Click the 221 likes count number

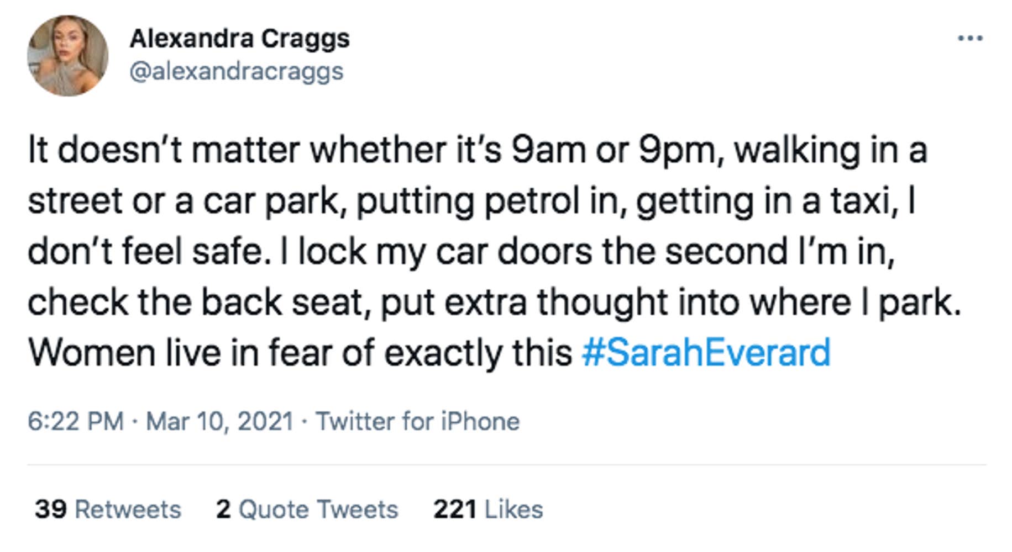[x=454, y=509]
